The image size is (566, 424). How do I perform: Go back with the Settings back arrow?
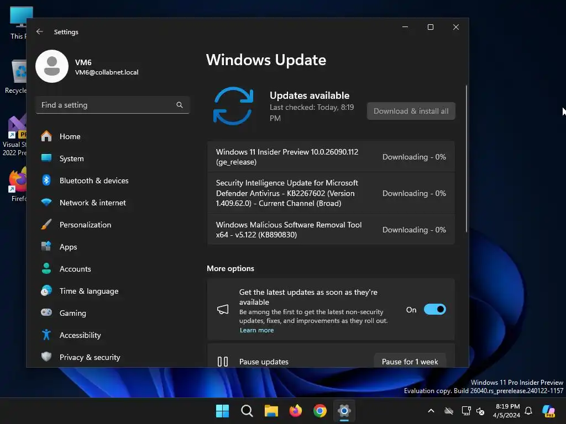point(40,31)
